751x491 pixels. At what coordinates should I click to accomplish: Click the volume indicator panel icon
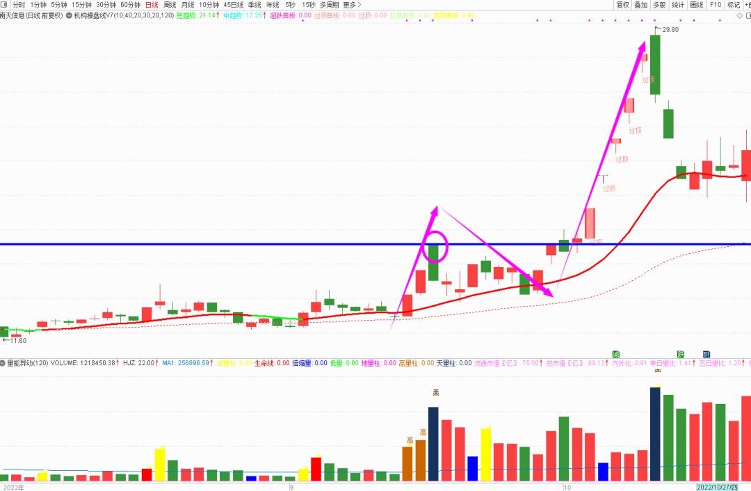point(3,363)
